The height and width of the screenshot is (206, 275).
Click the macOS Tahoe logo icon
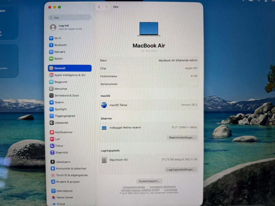104,105
